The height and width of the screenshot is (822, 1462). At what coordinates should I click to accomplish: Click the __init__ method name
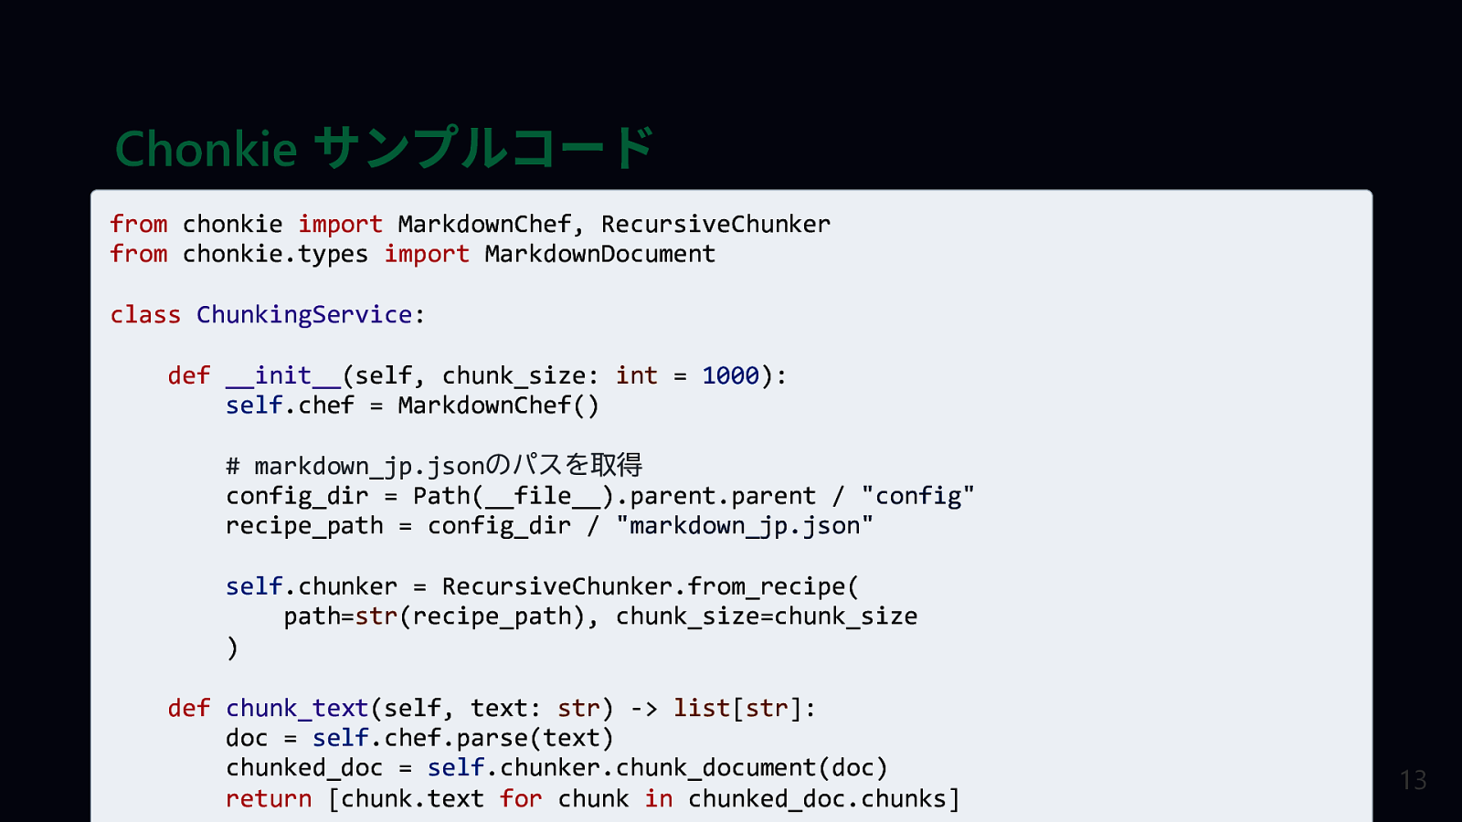tap(283, 375)
